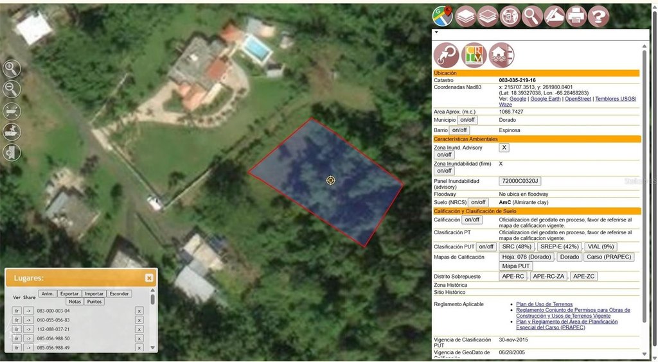Screen dimensions: 658x362
Task: Open the Google Earth link
Action: [x=545, y=99]
